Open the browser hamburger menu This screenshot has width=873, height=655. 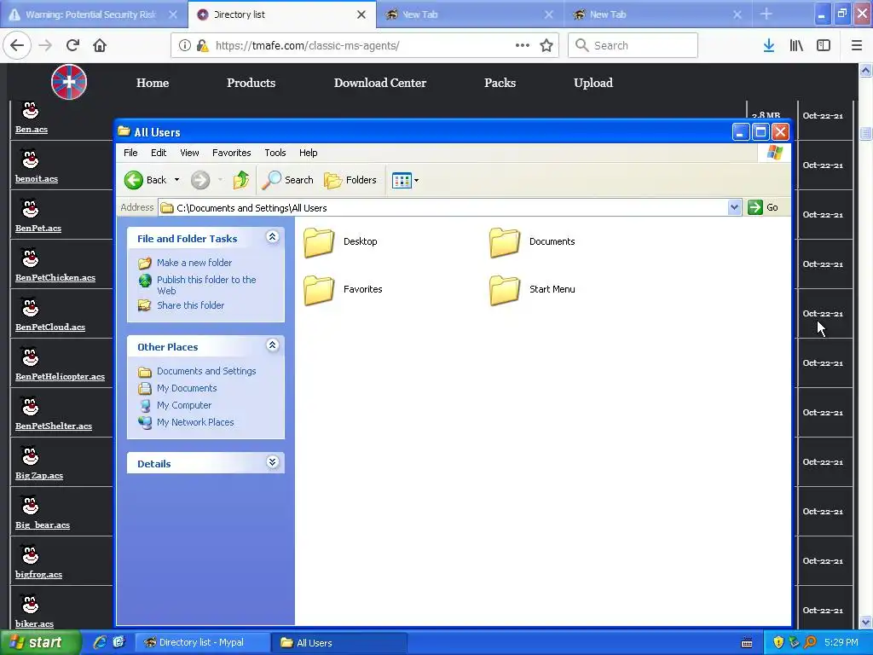tap(857, 45)
